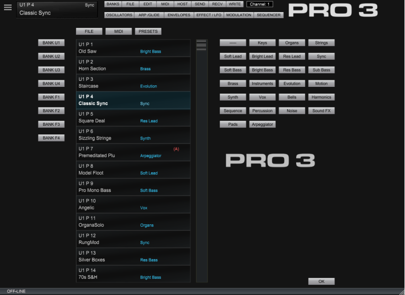Select BANK U2

pos(51,56)
